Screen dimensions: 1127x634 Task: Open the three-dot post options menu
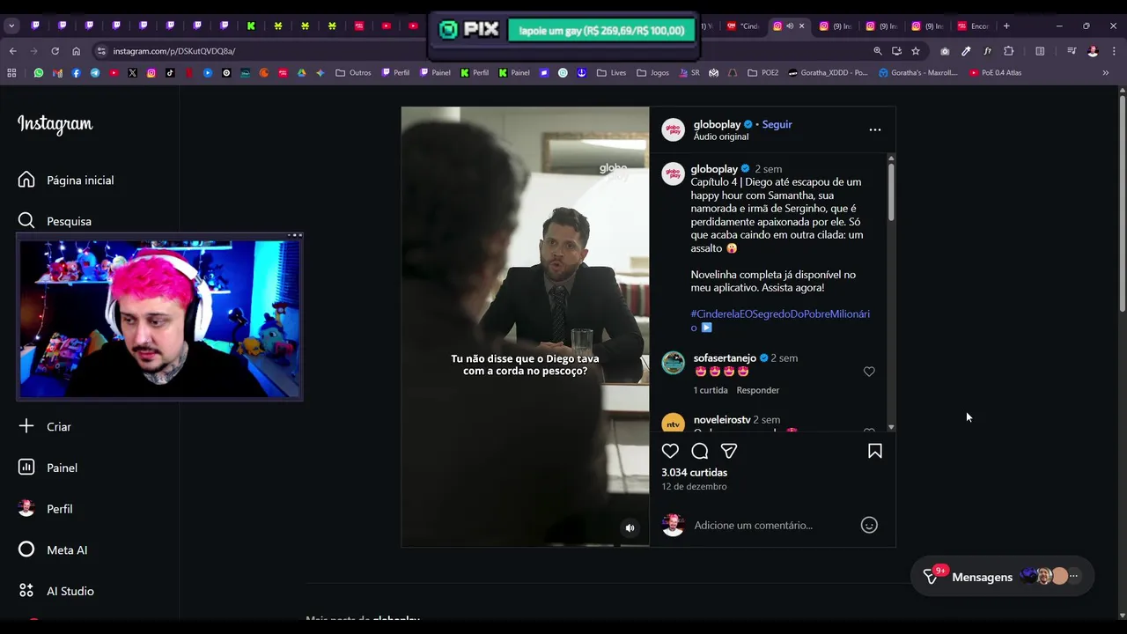pos(875,129)
